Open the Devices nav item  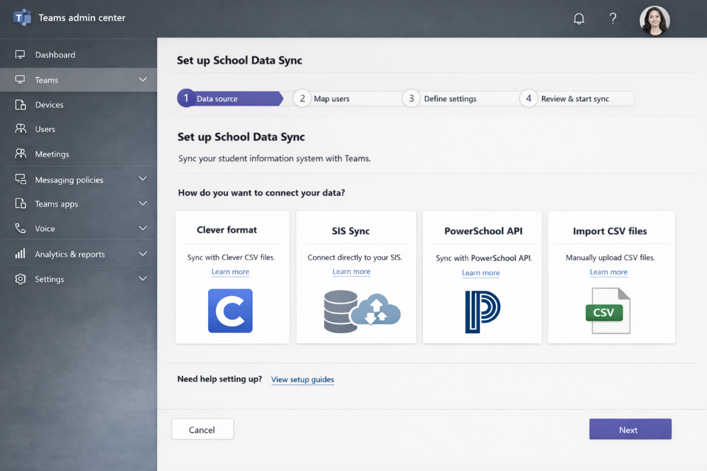[x=78, y=105]
